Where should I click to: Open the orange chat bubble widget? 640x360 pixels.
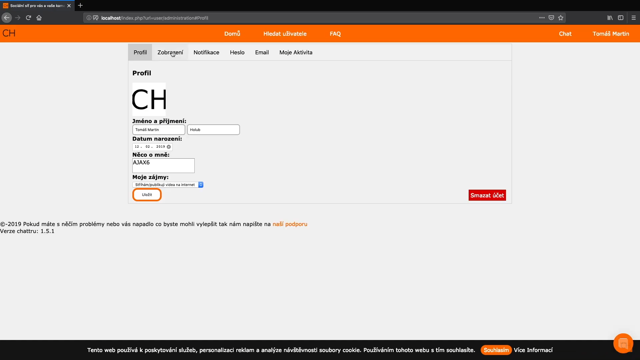coord(623,343)
